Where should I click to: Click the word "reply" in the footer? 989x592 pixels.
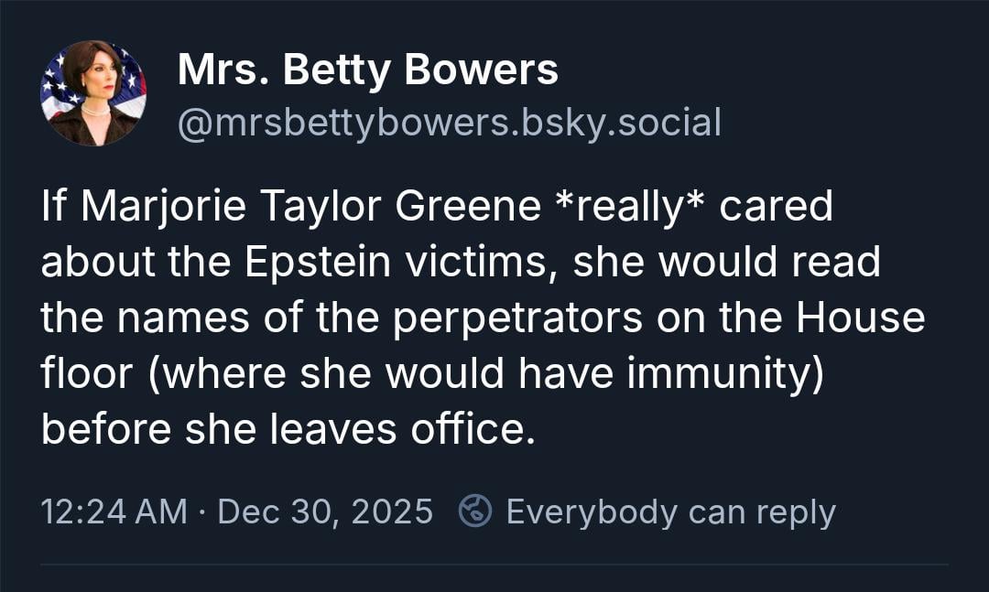(796, 511)
